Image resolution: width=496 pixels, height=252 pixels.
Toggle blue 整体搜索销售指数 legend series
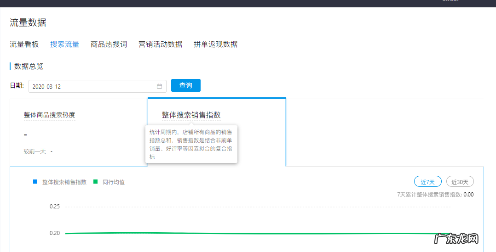pos(60,182)
